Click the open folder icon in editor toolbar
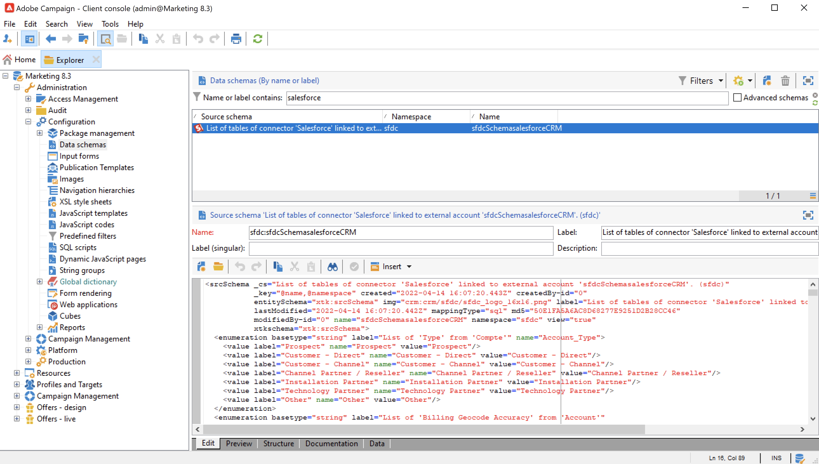Viewport: 819px width, 464px height. tap(218, 266)
